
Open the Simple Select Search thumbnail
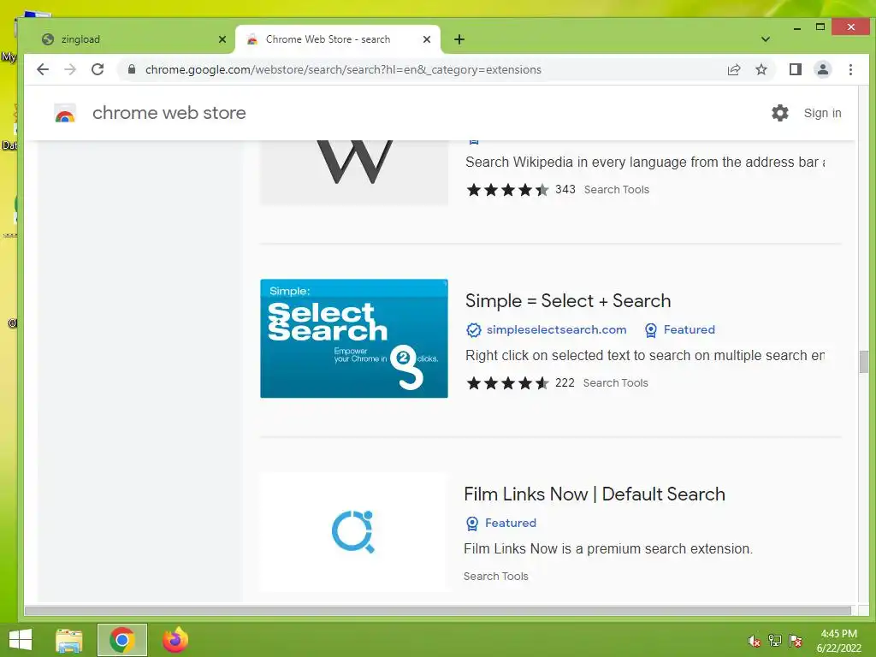pyautogui.click(x=354, y=339)
